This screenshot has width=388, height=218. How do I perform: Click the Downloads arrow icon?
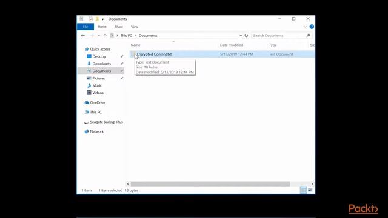89,64
